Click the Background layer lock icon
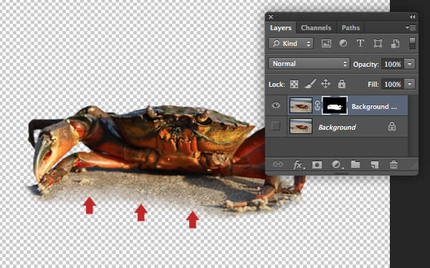This screenshot has width=430, height=268. click(x=392, y=126)
